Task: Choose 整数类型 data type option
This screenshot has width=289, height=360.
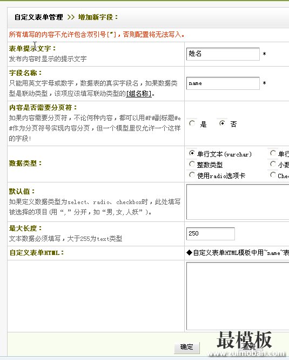Action: [192, 164]
